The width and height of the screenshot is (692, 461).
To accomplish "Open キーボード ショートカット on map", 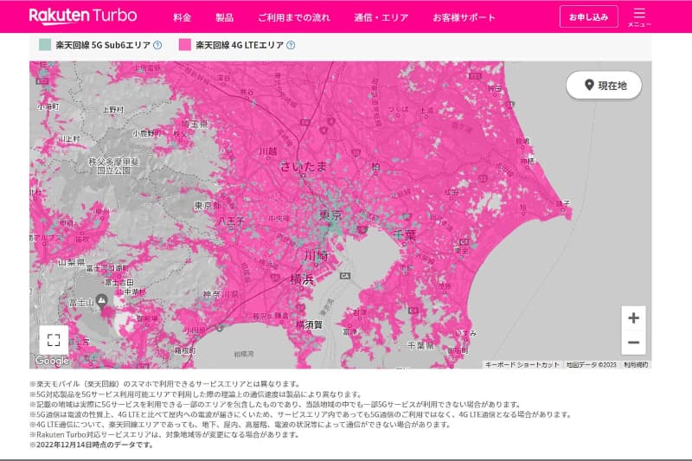I will point(522,364).
